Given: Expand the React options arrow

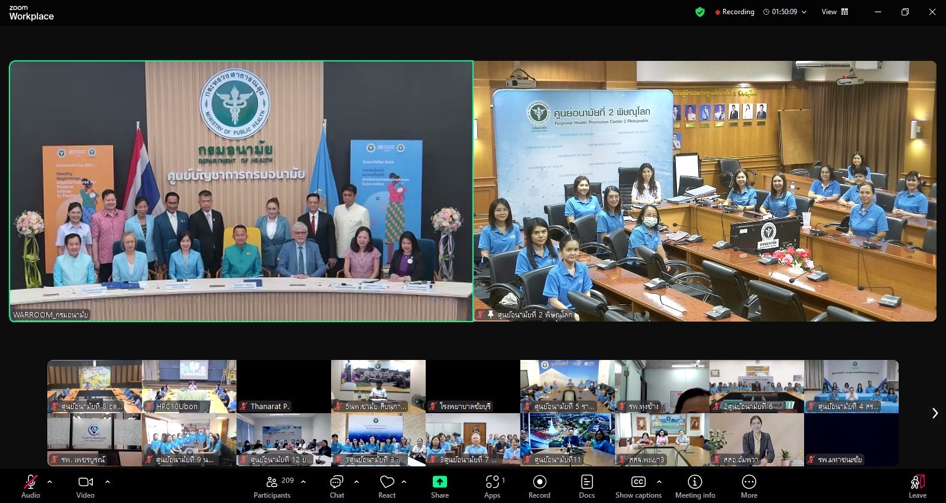Looking at the screenshot, I should (x=404, y=482).
